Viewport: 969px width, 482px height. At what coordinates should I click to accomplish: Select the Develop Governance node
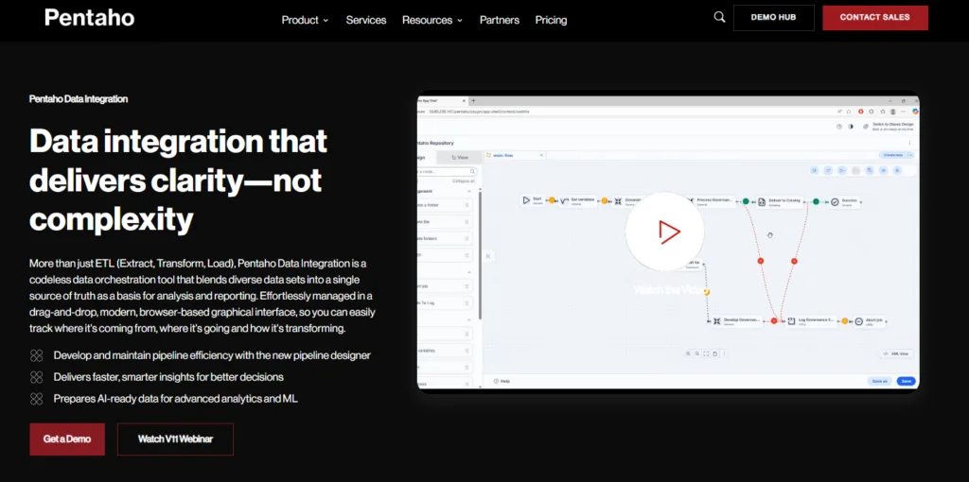(736, 321)
